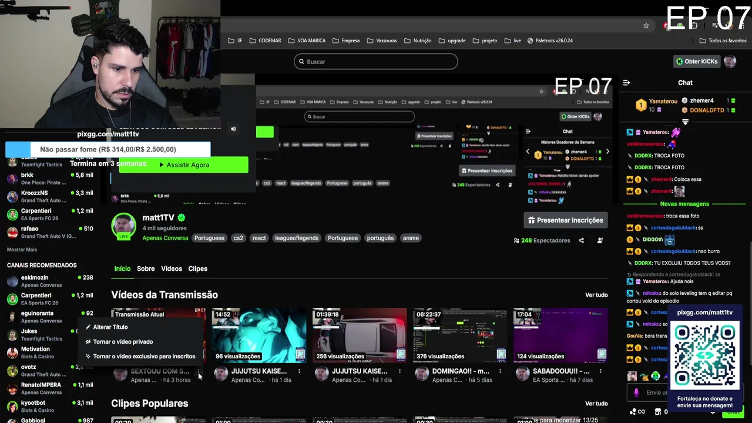Image resolution: width=752 pixels, height=423 pixels.
Task: Click Ver tudo for Clipes Populares
Action: [596, 404]
